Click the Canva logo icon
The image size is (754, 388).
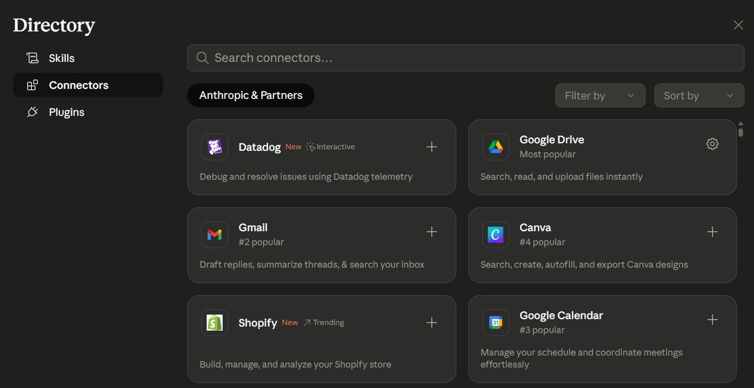click(x=496, y=235)
